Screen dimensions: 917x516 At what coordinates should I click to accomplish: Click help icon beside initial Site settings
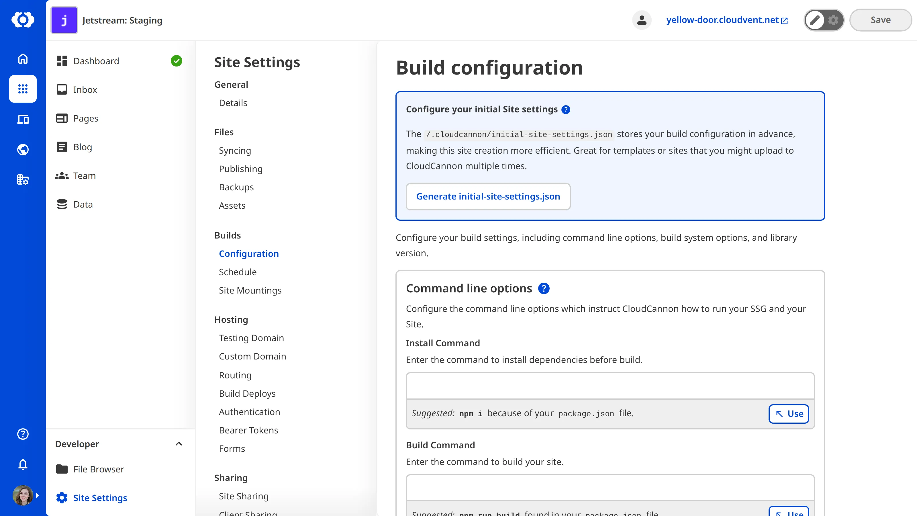click(x=566, y=110)
